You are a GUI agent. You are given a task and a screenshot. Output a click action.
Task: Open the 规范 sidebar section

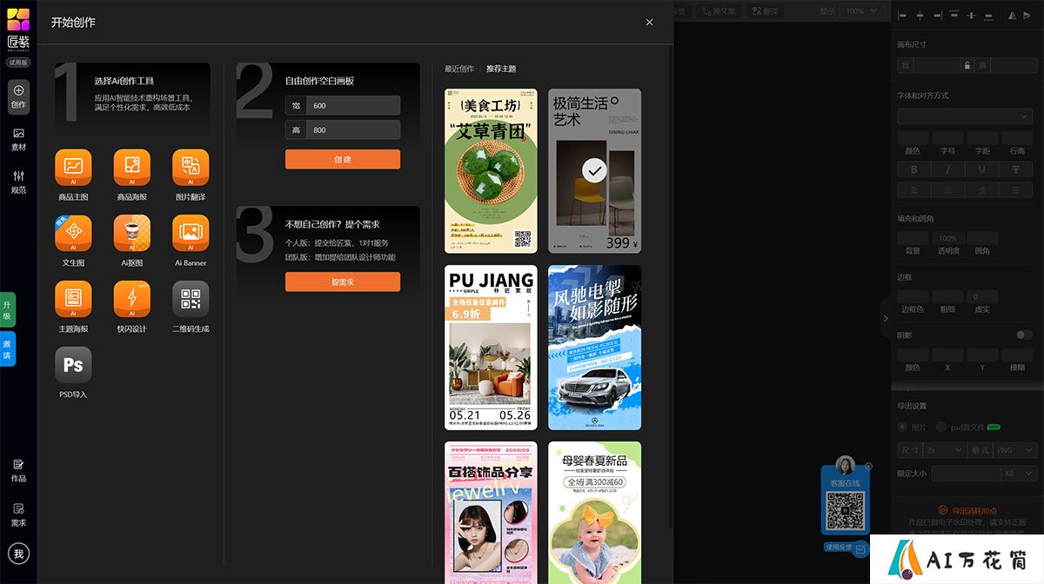click(18, 182)
